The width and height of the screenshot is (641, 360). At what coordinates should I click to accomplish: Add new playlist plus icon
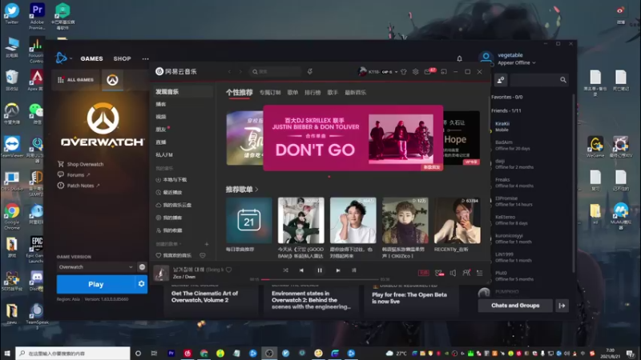coord(207,244)
